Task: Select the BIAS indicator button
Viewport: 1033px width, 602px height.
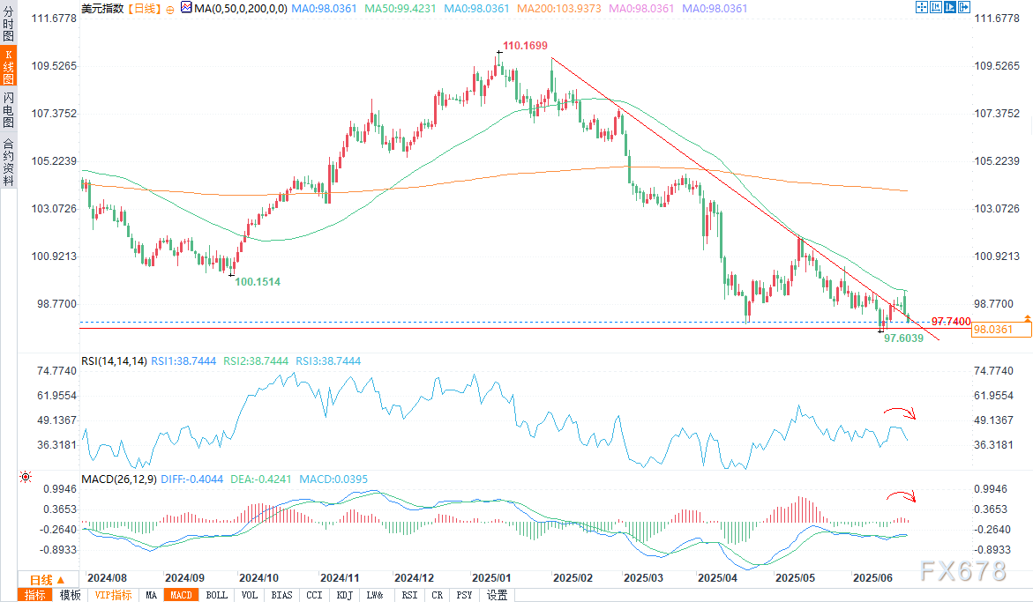Action: 282,595
